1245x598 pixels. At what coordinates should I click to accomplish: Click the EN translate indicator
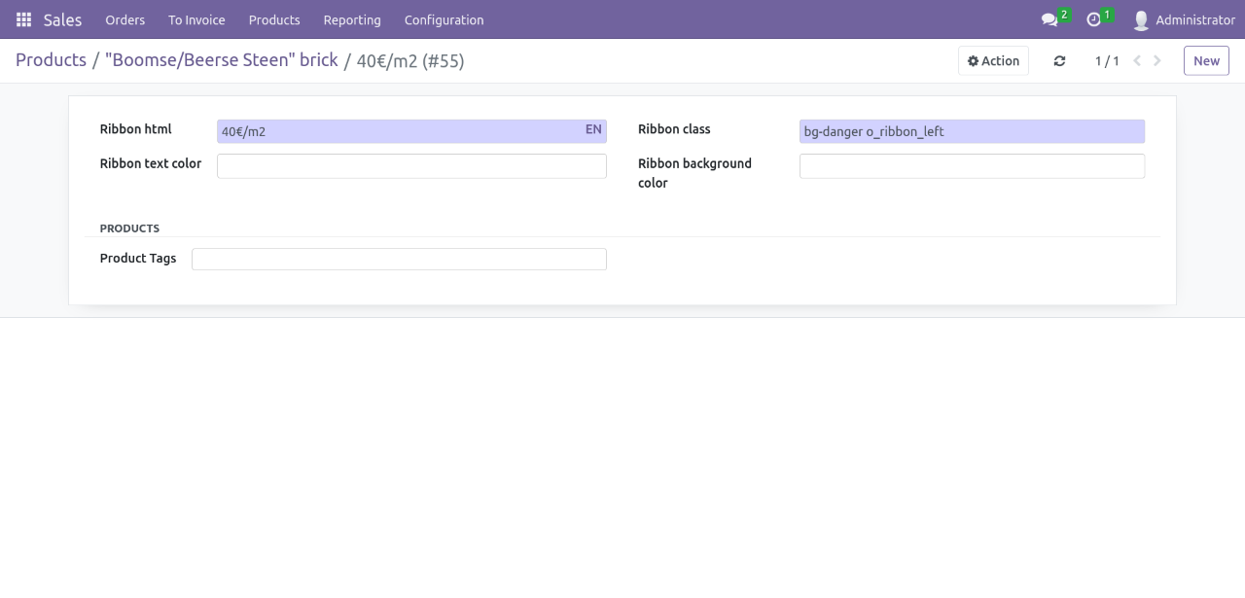(x=593, y=129)
